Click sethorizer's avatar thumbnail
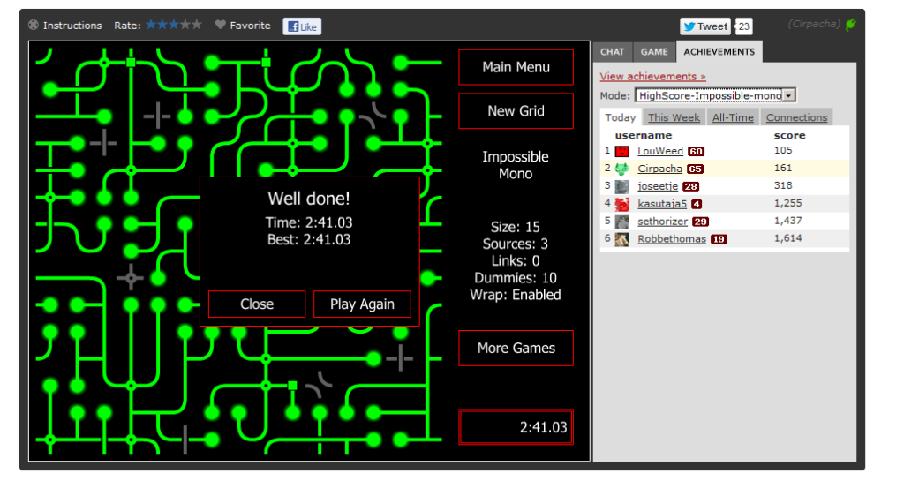The height and width of the screenshot is (496, 904). point(622,222)
